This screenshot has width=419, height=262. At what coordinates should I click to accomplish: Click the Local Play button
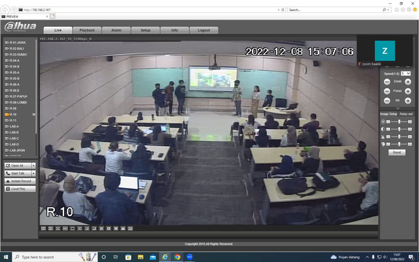click(x=20, y=189)
